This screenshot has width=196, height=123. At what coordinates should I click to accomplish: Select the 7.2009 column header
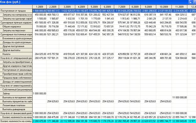point(122,7)
